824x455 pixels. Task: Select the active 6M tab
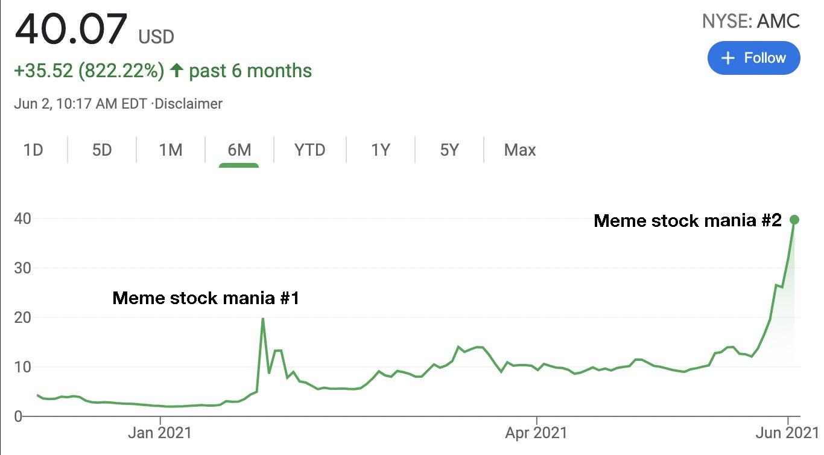pyautogui.click(x=239, y=150)
